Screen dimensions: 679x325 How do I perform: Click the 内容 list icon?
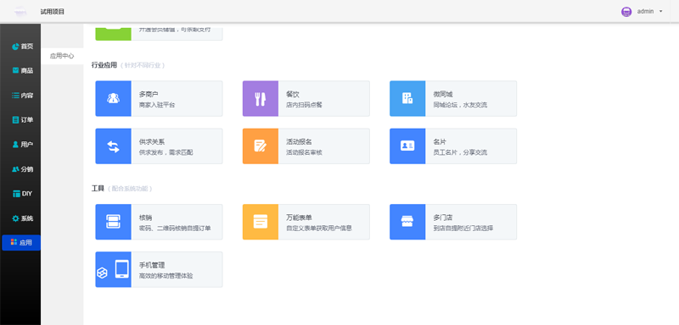pyautogui.click(x=15, y=96)
